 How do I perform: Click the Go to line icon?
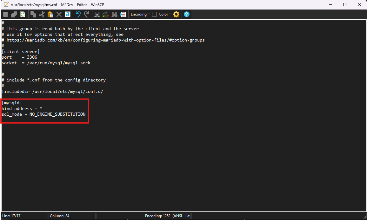[123, 14]
